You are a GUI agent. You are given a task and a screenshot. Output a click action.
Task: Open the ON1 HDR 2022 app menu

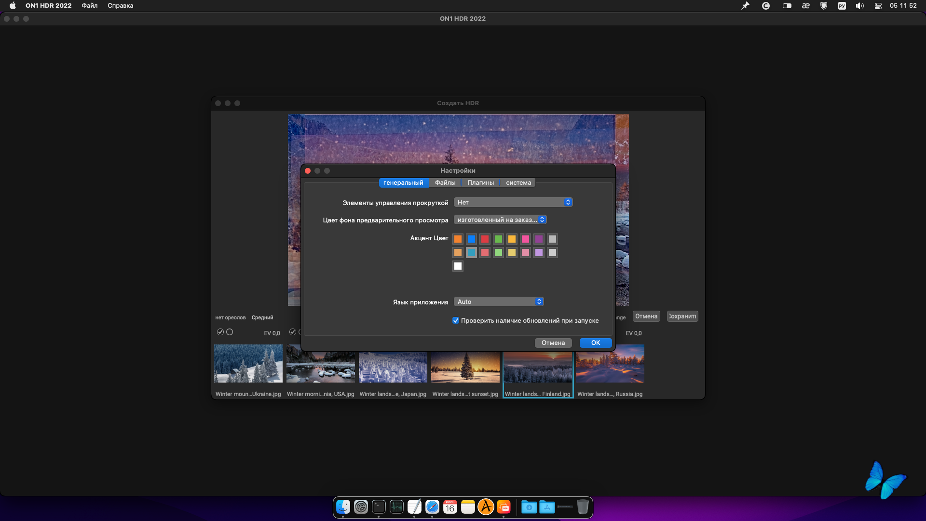point(48,6)
